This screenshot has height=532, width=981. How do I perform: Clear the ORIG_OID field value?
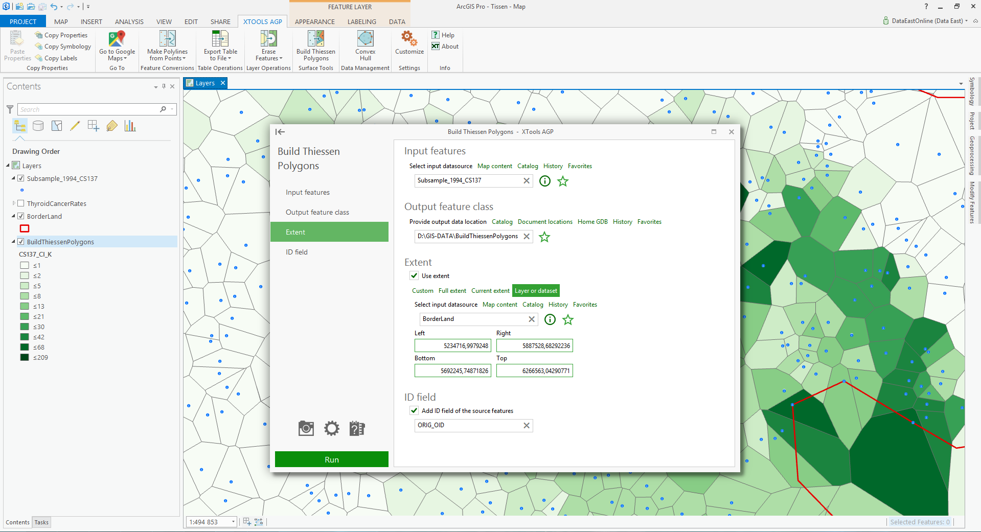pyautogui.click(x=527, y=426)
